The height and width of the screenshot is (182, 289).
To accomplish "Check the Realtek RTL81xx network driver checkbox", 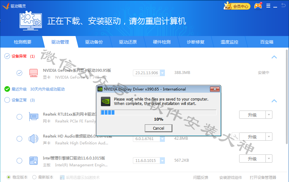I will [x=19, y=117].
